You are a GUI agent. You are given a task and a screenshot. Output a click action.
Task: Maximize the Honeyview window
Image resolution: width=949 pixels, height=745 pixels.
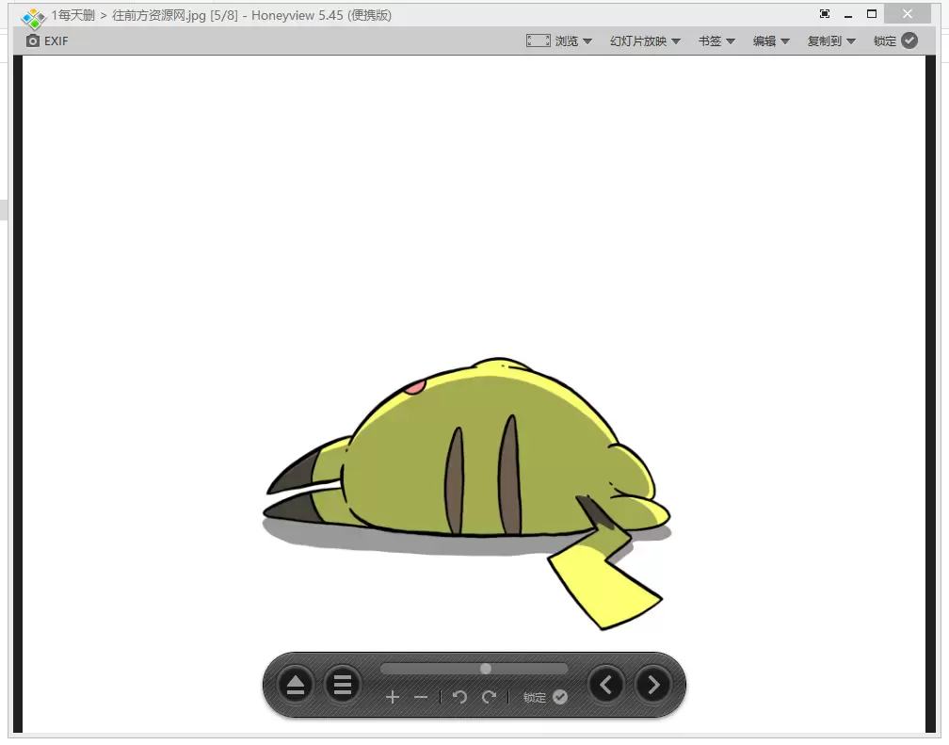pos(872,14)
